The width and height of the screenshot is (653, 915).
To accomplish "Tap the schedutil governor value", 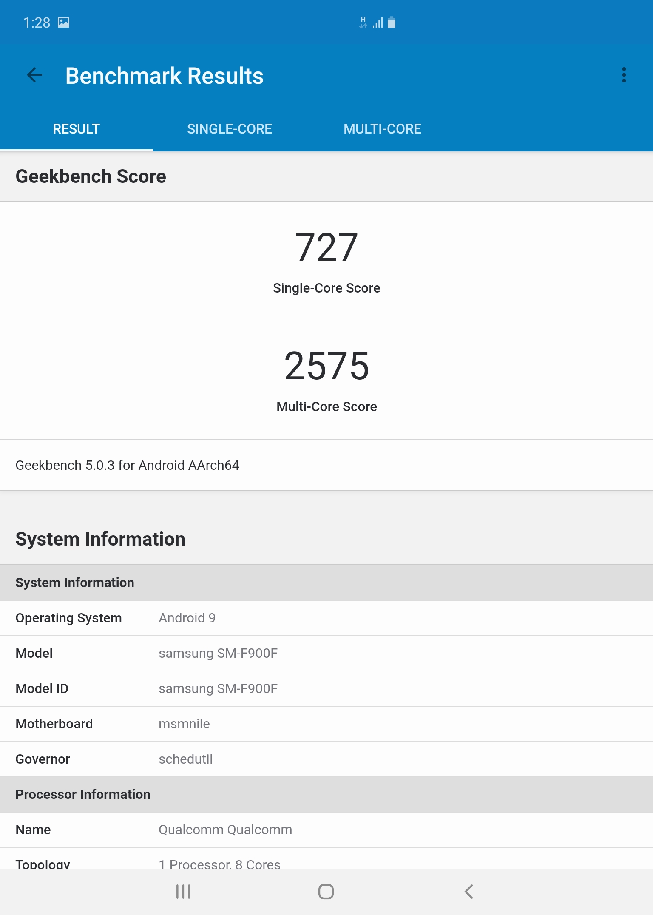I will pos(185,759).
